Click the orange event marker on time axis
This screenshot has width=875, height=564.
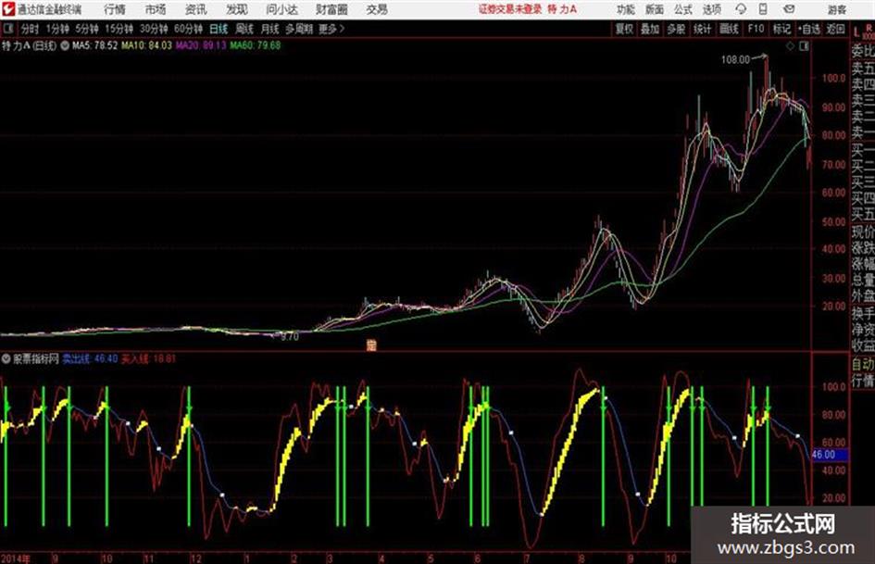click(371, 345)
